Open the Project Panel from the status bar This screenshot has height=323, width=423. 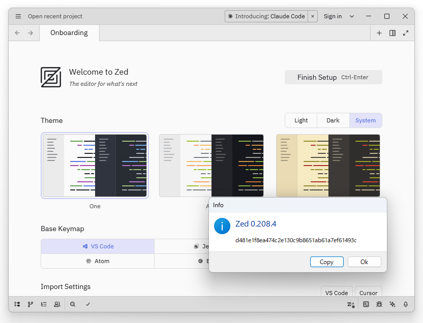pyautogui.click(x=17, y=304)
